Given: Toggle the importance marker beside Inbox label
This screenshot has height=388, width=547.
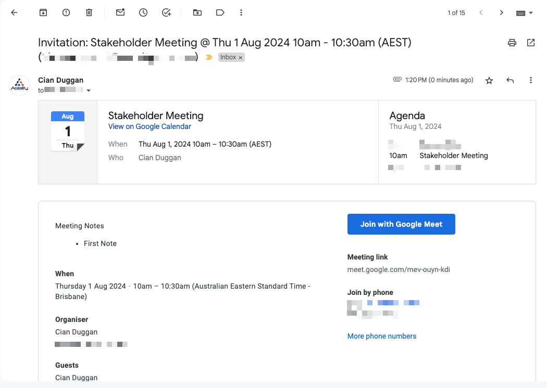Looking at the screenshot, I should [x=209, y=57].
